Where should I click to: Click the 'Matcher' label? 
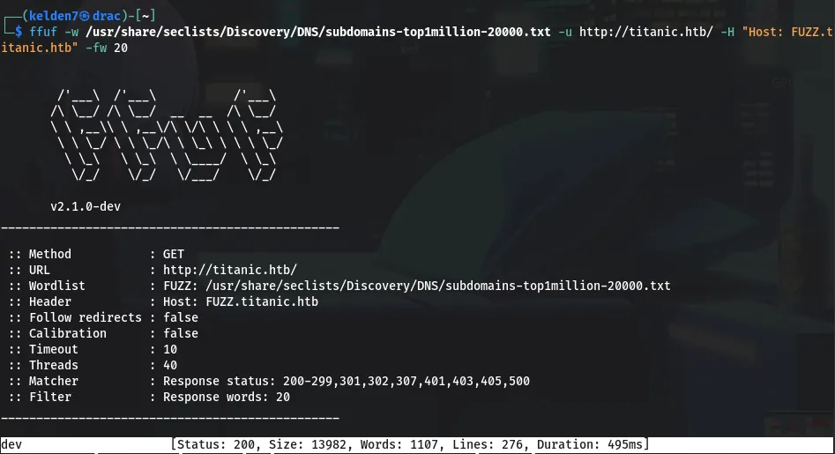pos(53,381)
